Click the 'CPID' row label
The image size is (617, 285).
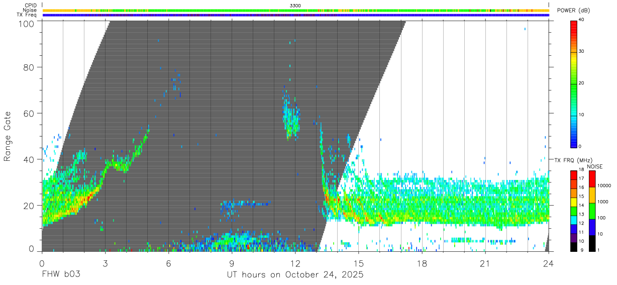(30, 6)
